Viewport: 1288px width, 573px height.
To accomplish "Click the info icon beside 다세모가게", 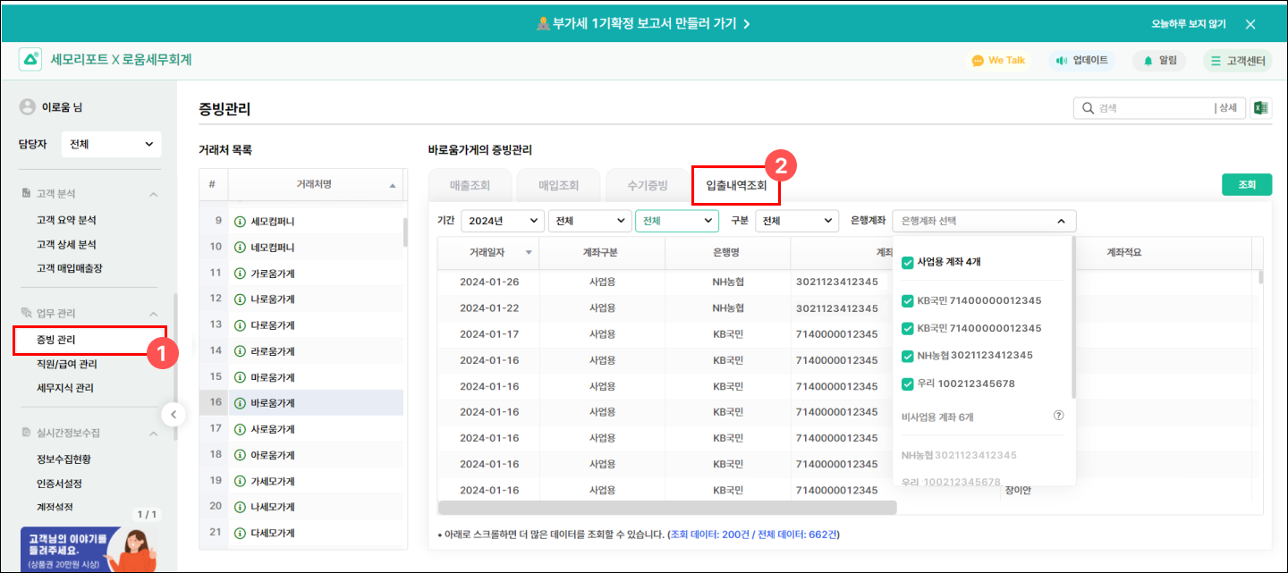I will (240, 532).
